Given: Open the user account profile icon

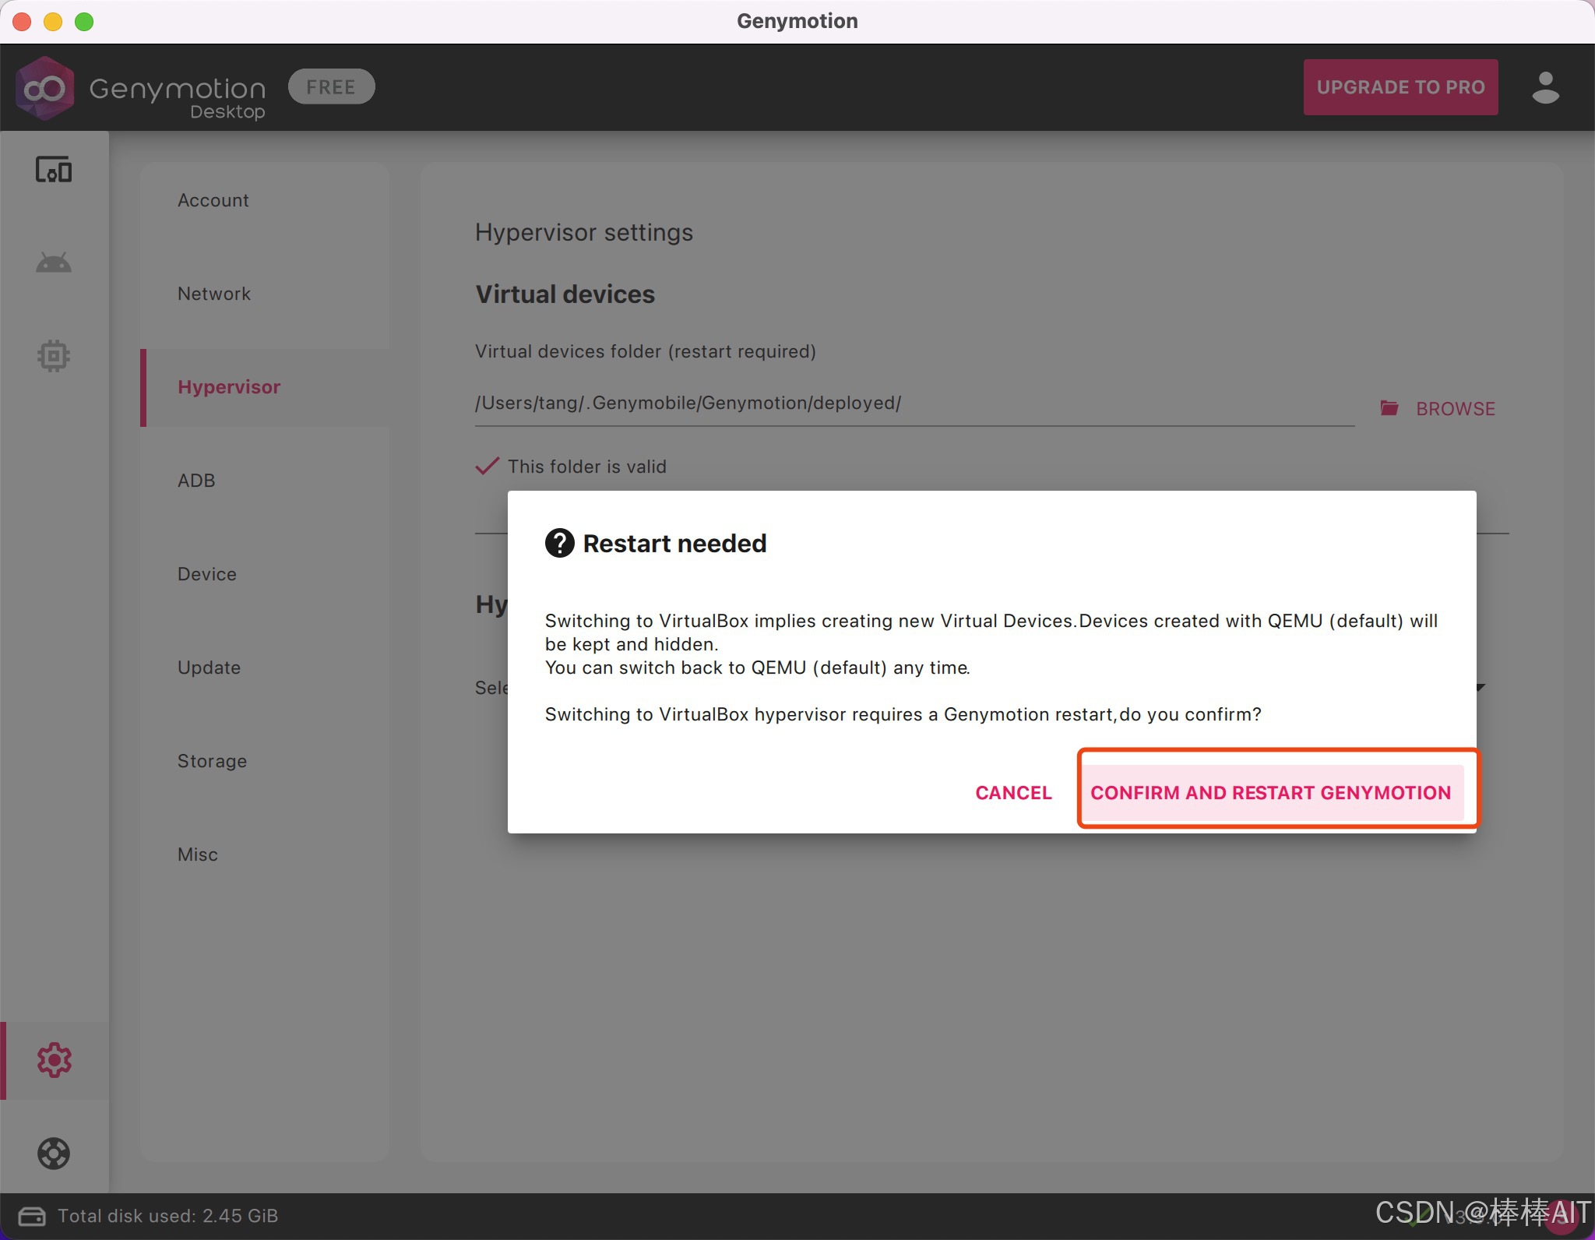Looking at the screenshot, I should point(1545,87).
